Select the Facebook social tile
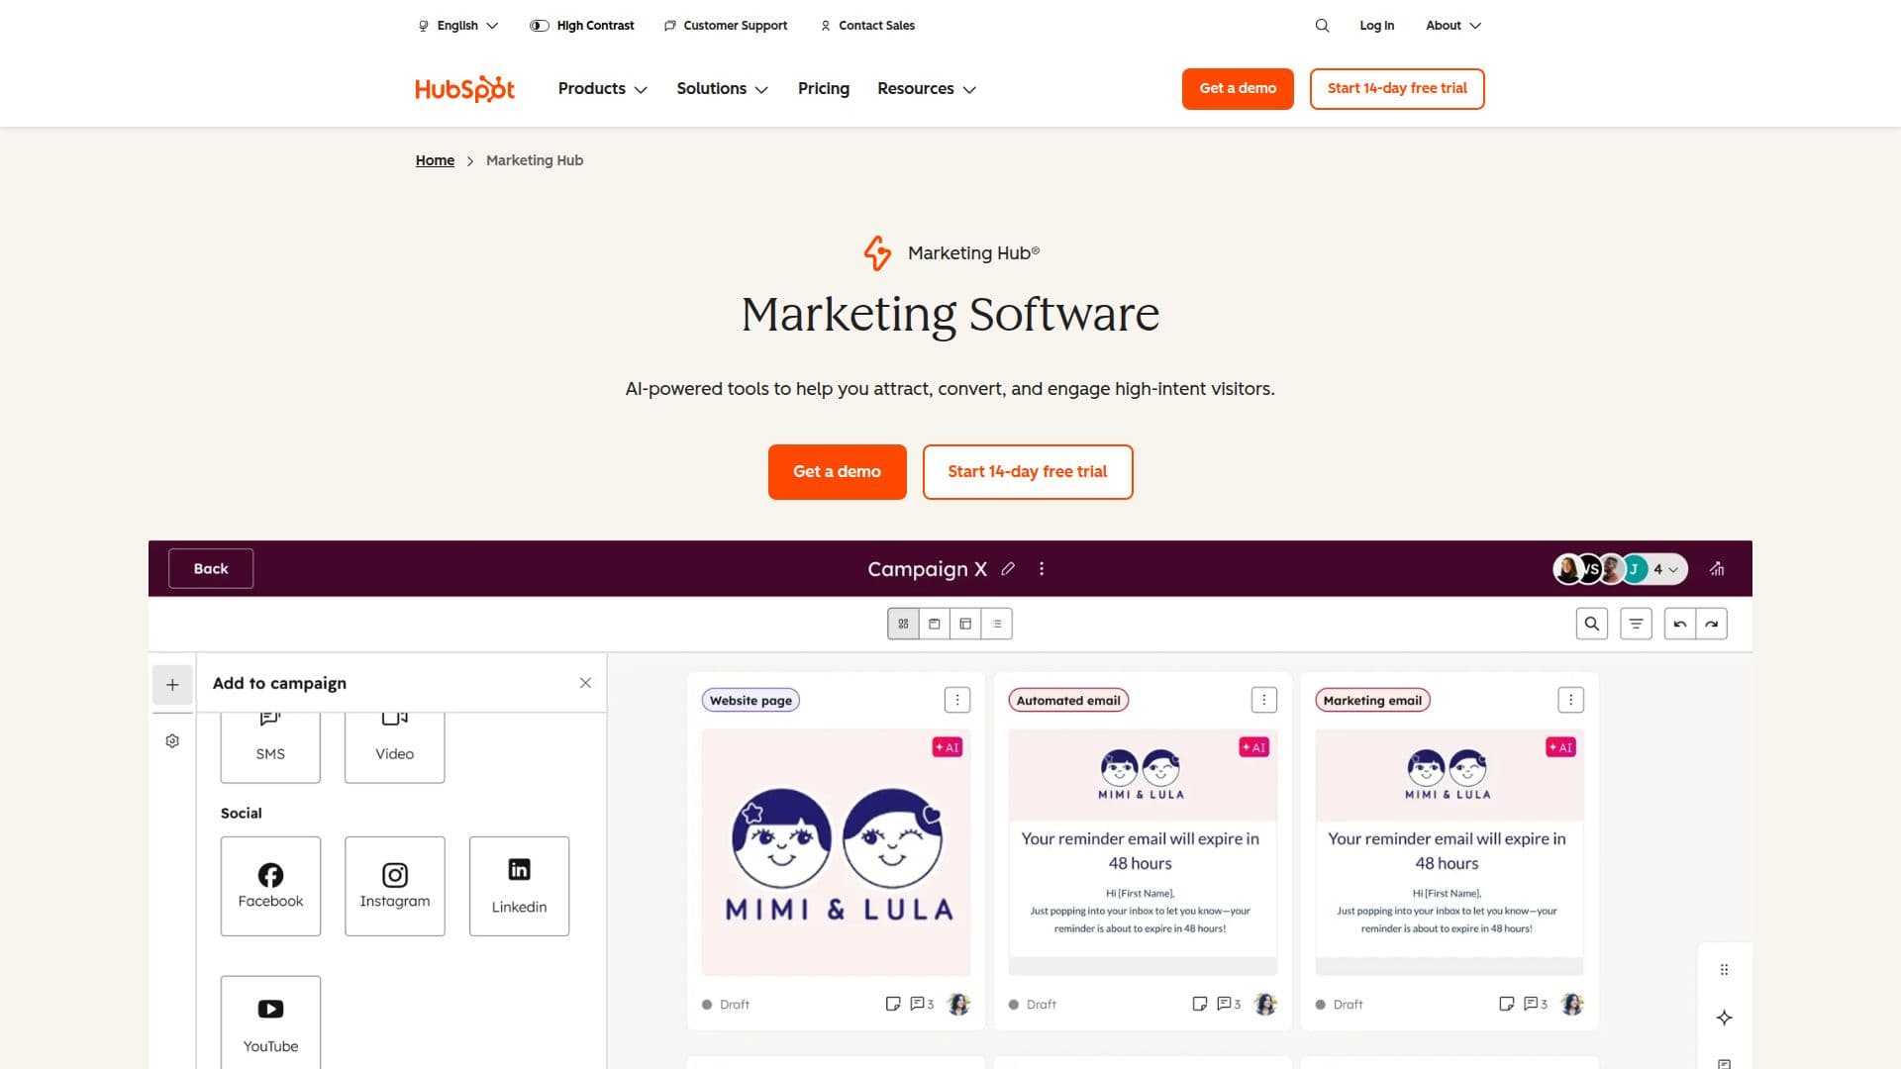 click(x=270, y=886)
